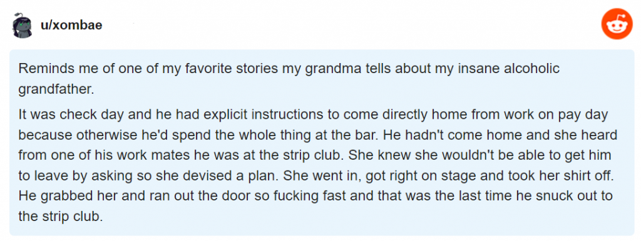Click the word 'grandfather.' in the comment
This screenshot has height=241, width=641.
click(x=56, y=89)
